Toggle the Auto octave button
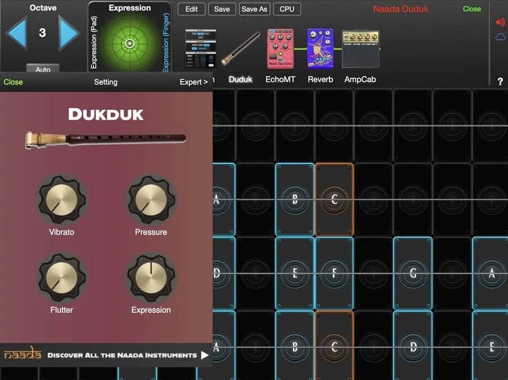This screenshot has width=508, height=380. pyautogui.click(x=42, y=68)
